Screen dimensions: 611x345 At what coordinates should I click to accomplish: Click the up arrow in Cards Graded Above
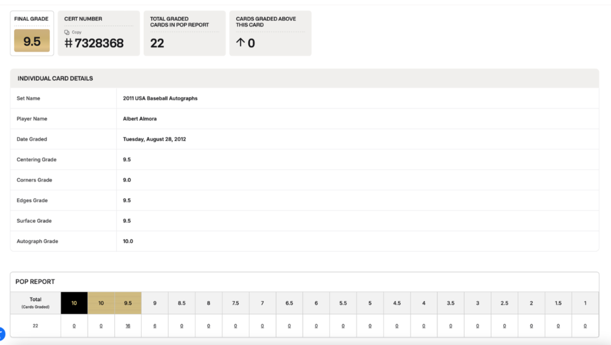(x=240, y=43)
